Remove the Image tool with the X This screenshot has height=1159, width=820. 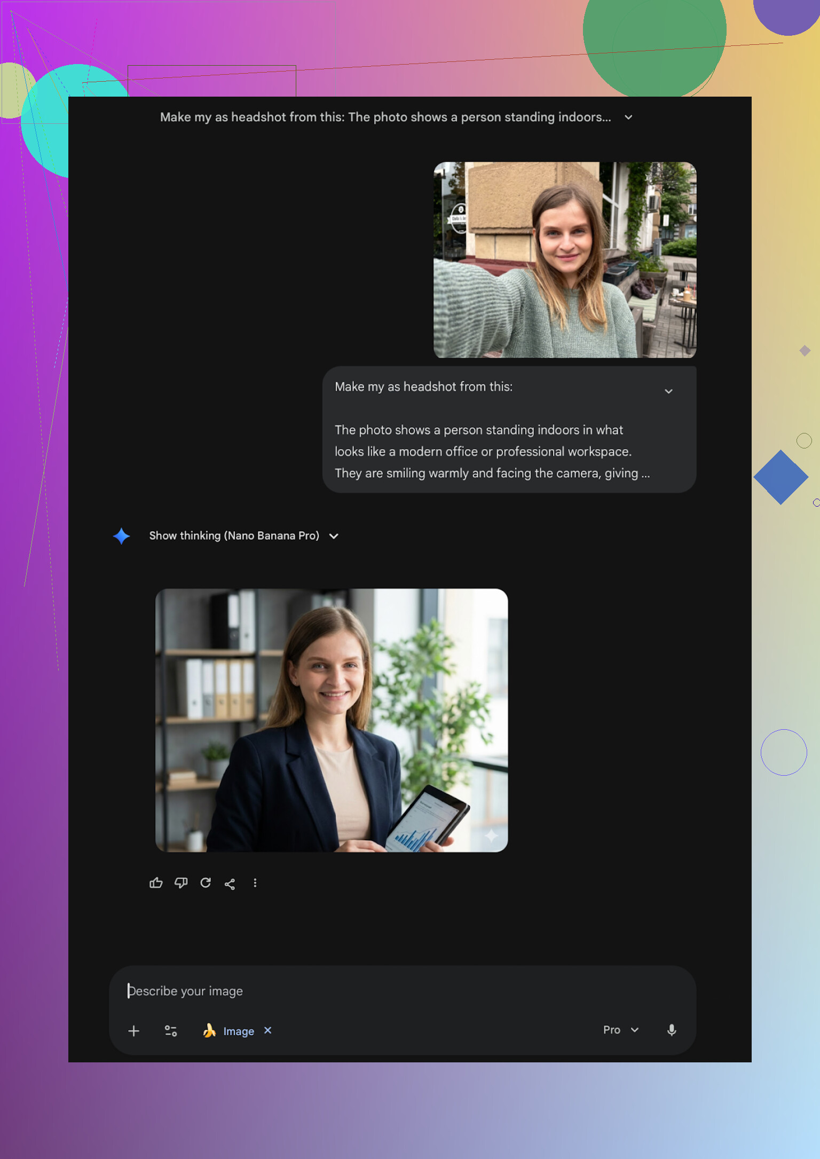tap(268, 1030)
